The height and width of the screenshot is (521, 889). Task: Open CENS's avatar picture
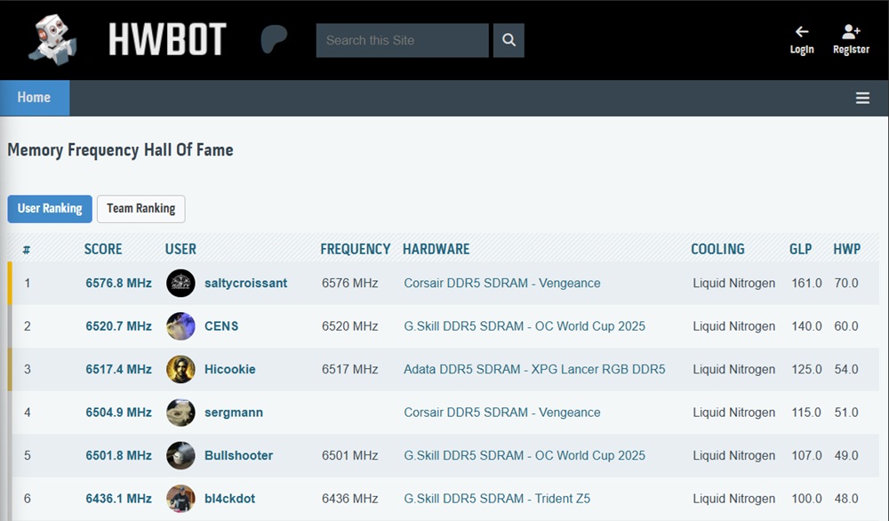[x=180, y=326]
